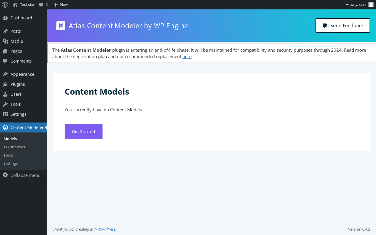Click the Plugins plug icon
Viewport: 376px width, 235px height.
coord(5,84)
